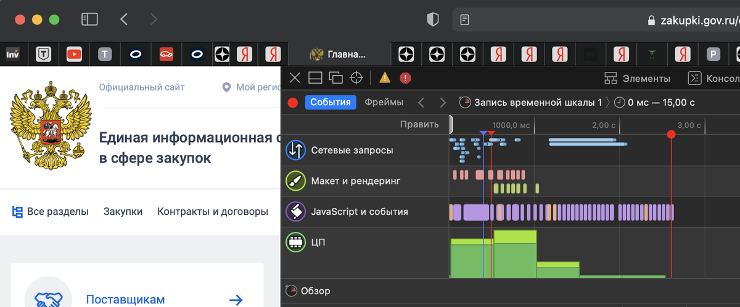Close the Web Inspector panel
Screen dimensions: 740x307
tap(295, 78)
